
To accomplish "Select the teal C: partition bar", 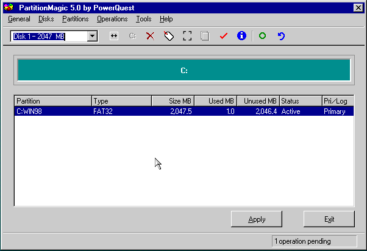I will pyautogui.click(x=184, y=71).
